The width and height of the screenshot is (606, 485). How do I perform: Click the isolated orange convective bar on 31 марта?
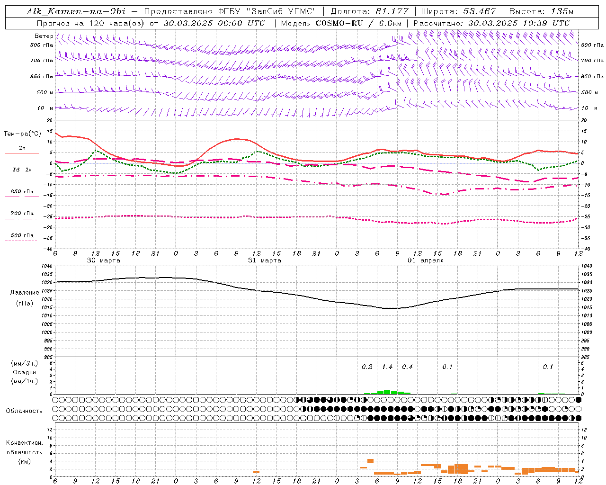(x=256, y=472)
